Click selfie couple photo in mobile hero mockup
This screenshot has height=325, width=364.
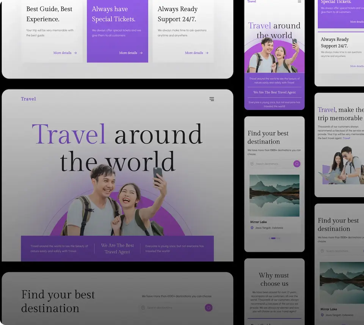click(273, 55)
